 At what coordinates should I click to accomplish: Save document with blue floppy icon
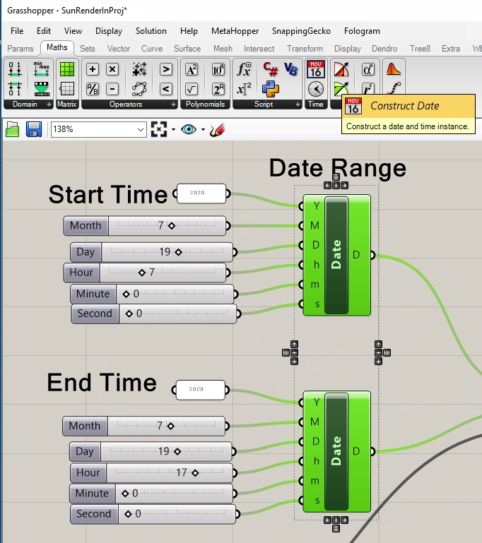(34, 129)
